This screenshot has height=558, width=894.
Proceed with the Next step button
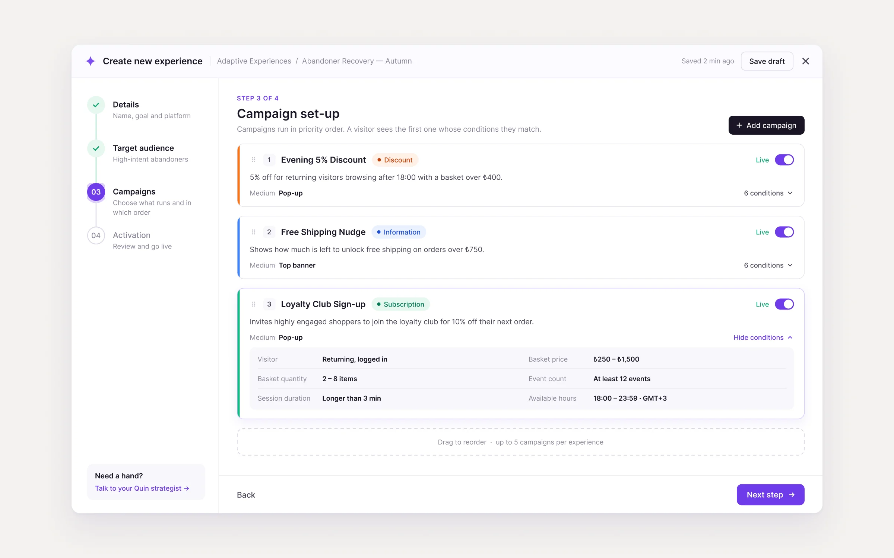point(771,495)
